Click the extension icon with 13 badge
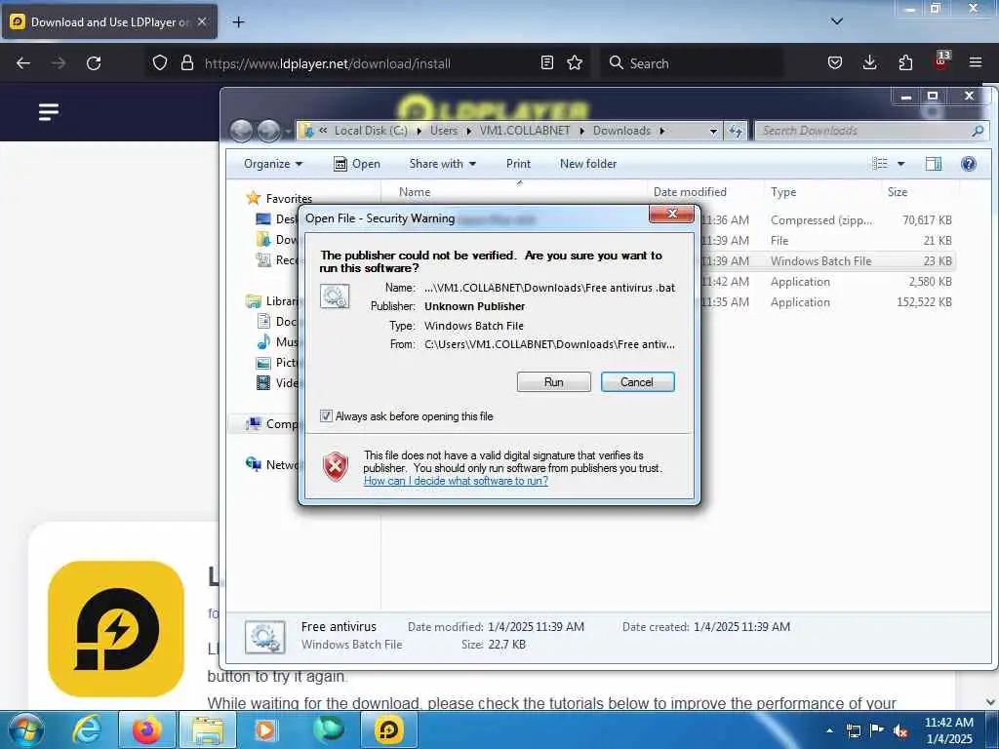 point(941,61)
